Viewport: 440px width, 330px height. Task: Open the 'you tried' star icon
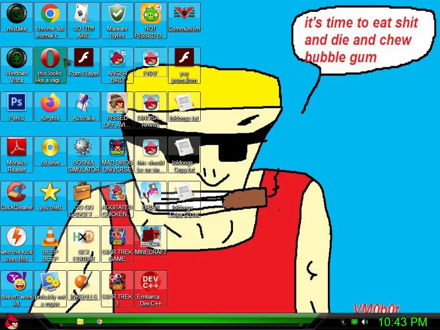[50, 196]
